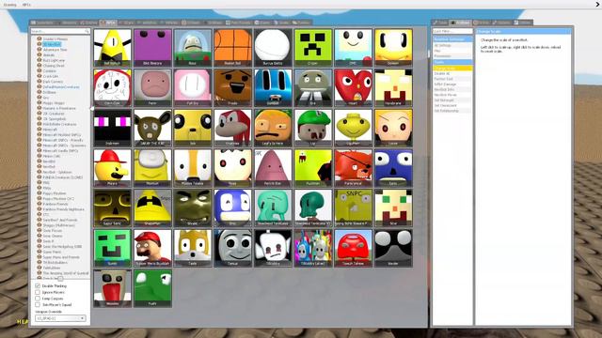The height and width of the screenshot is (338, 602).
Task: Switch to the selected NPCs spawn tab
Action: click(x=108, y=23)
